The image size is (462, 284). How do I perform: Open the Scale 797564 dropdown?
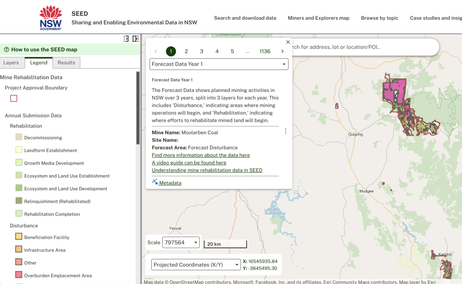coord(181,243)
